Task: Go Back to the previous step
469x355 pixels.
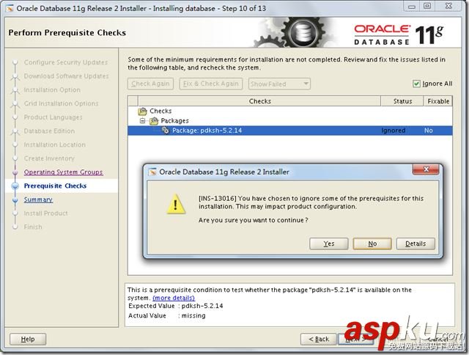Action: pos(319,339)
